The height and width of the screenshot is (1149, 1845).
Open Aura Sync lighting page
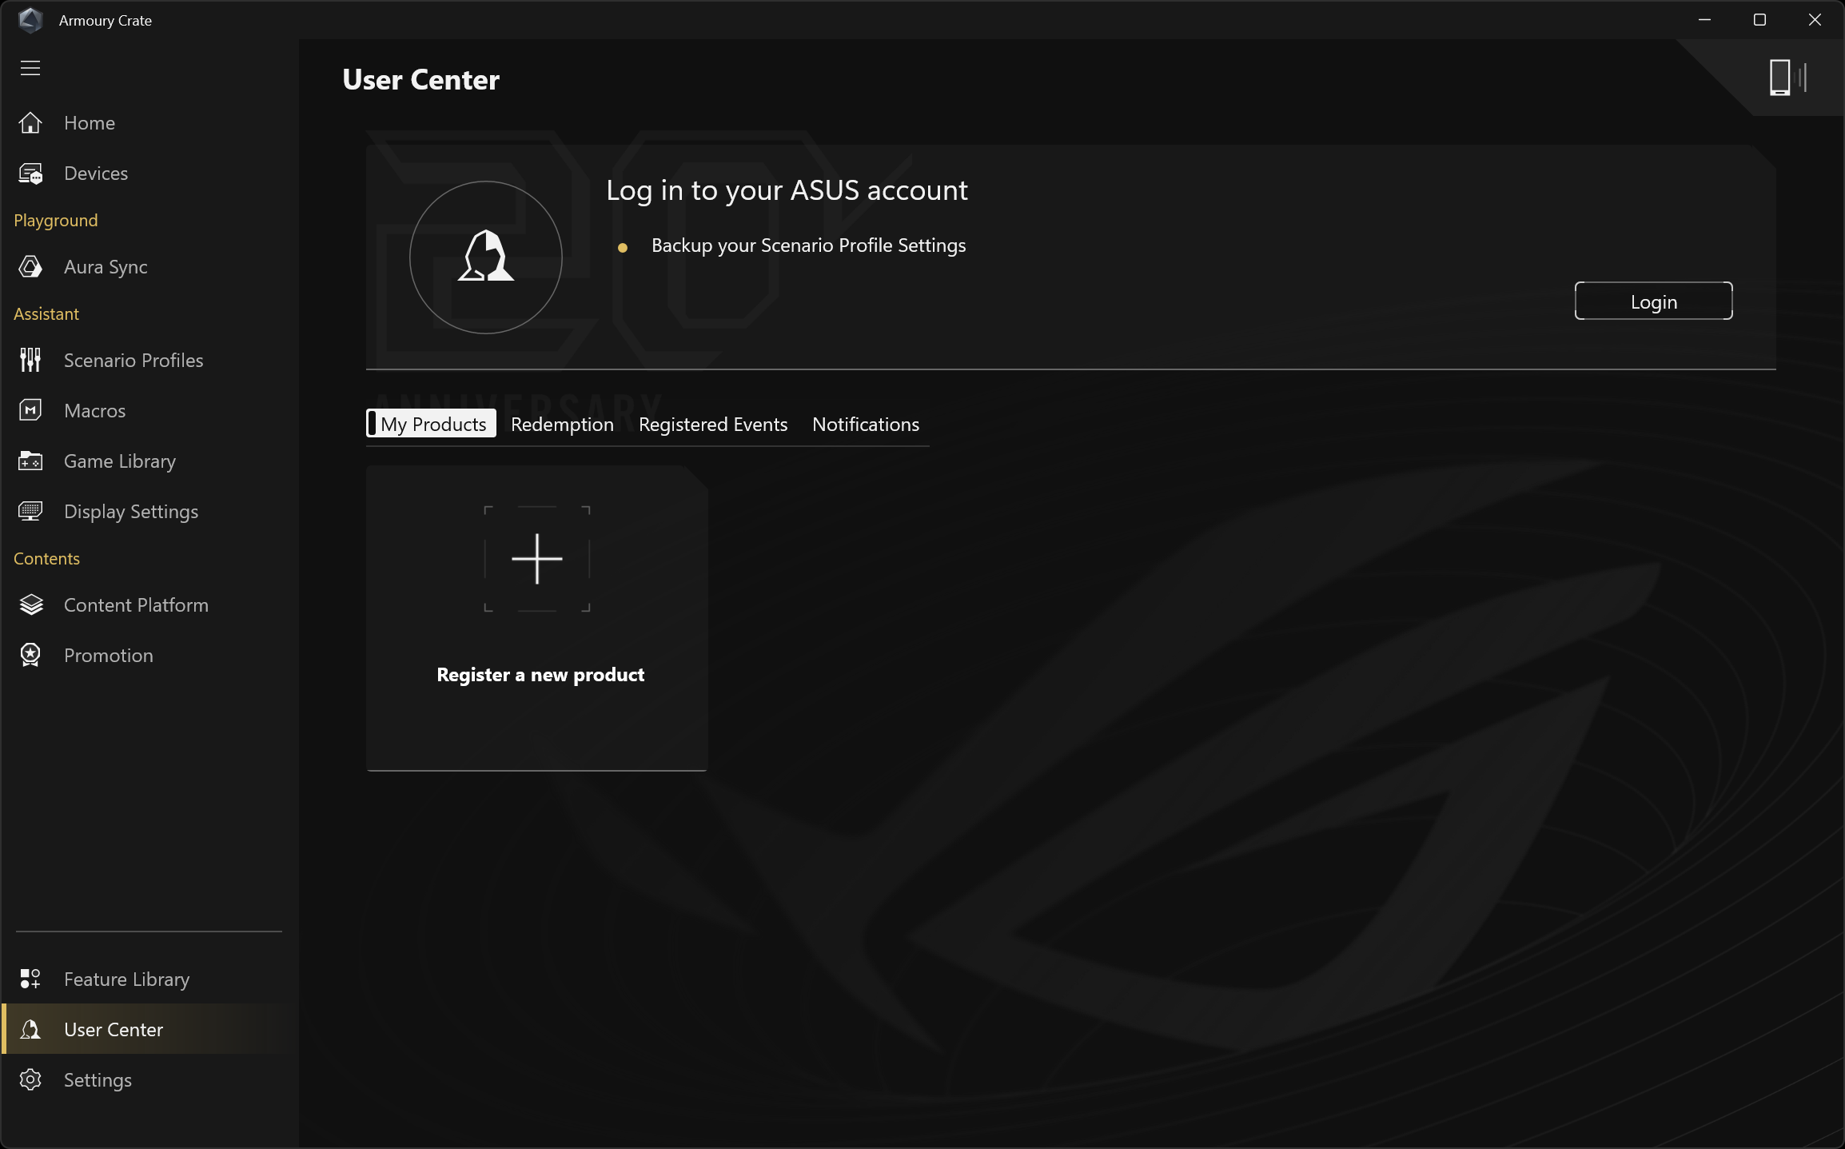click(149, 267)
